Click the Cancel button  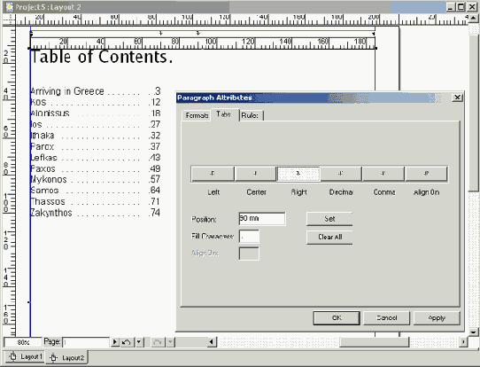point(387,318)
